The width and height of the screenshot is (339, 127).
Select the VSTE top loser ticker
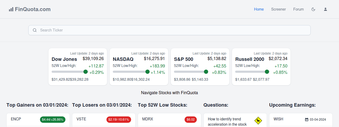click(81, 119)
